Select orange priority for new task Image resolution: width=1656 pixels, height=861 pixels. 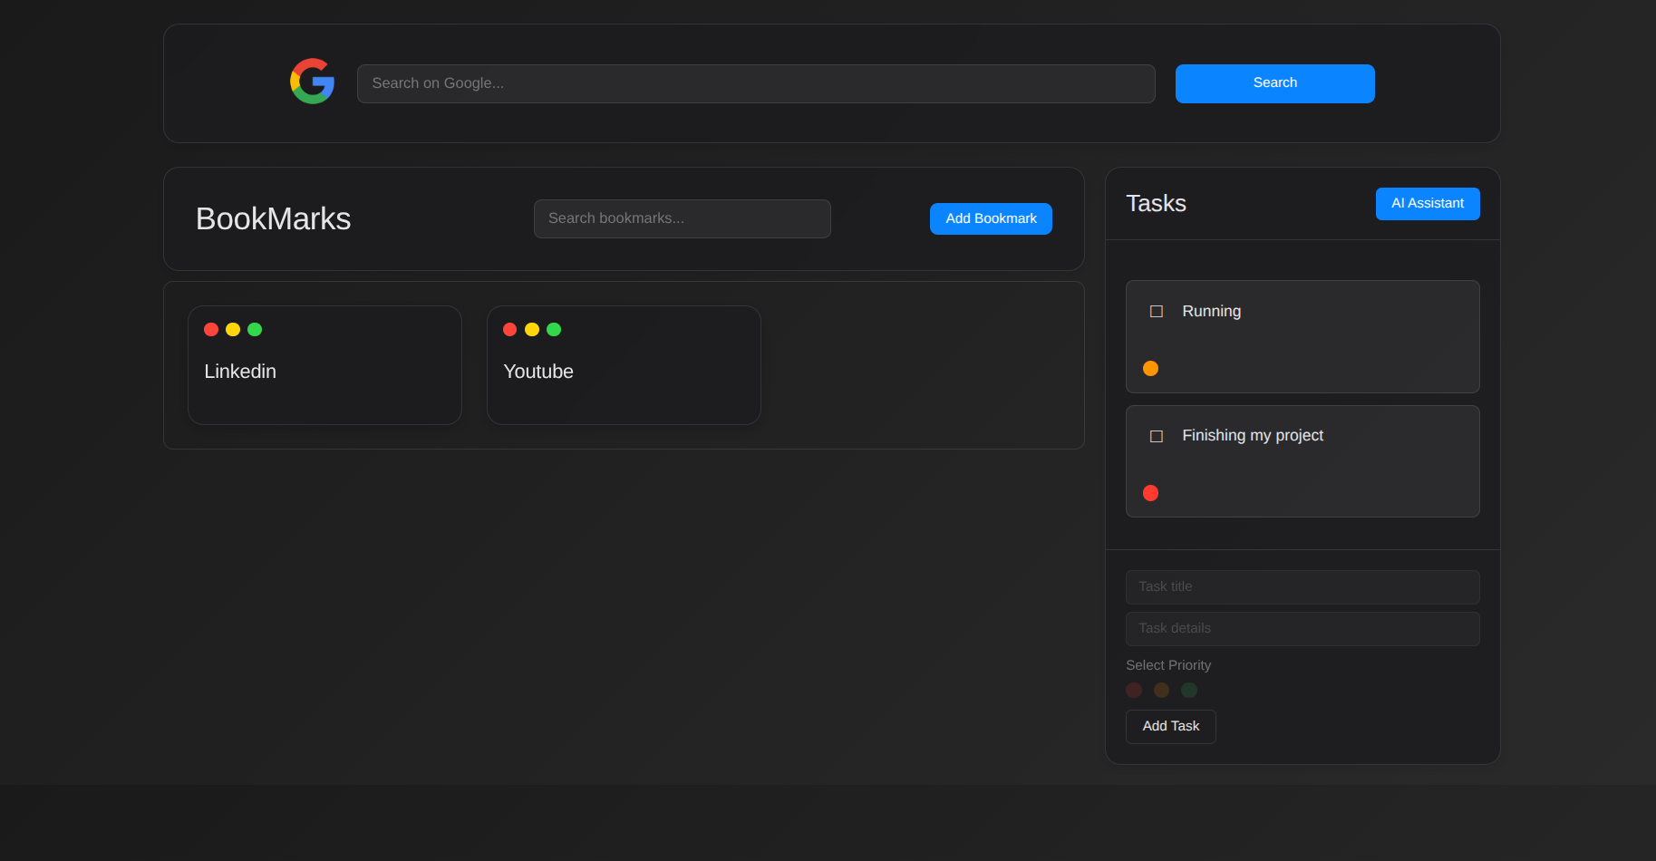(x=1161, y=691)
